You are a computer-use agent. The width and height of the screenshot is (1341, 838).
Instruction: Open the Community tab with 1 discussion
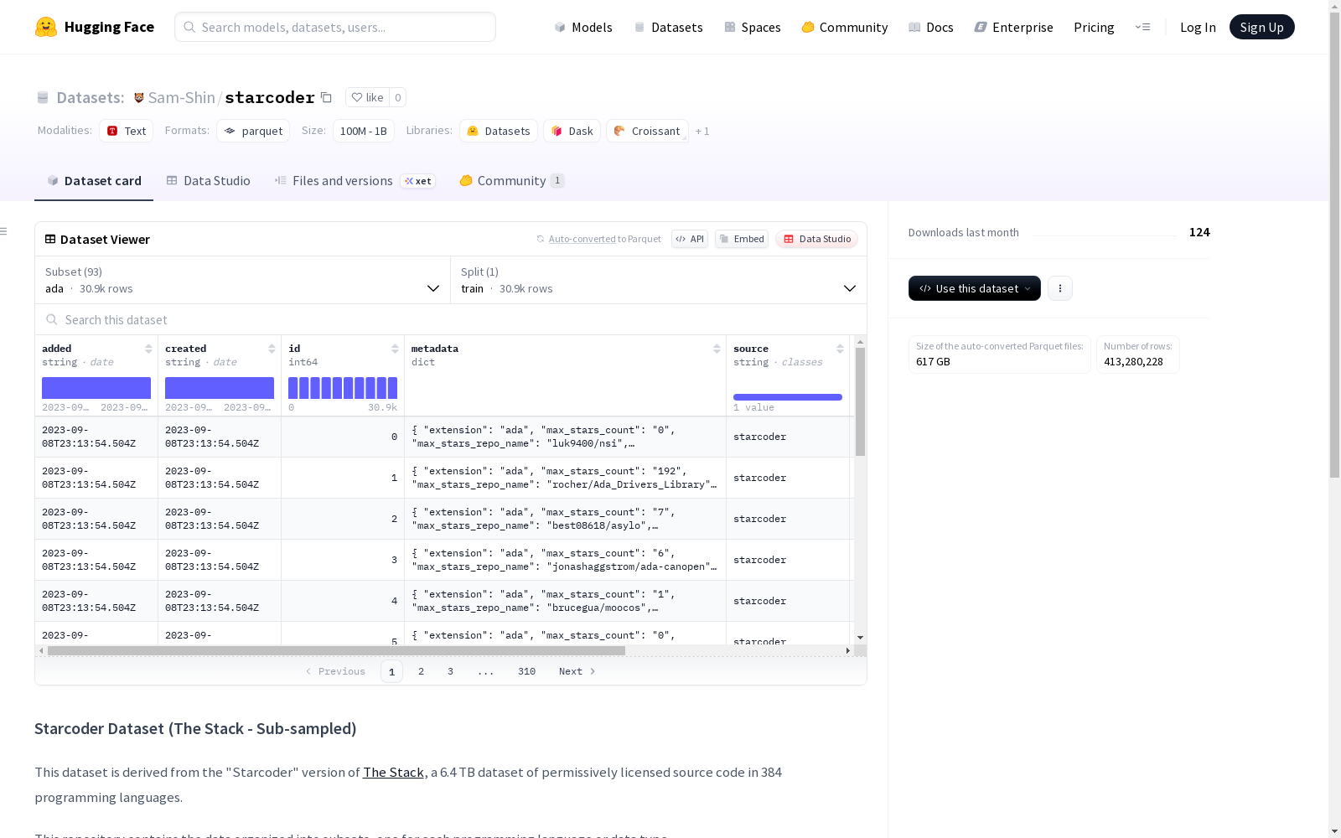click(512, 181)
